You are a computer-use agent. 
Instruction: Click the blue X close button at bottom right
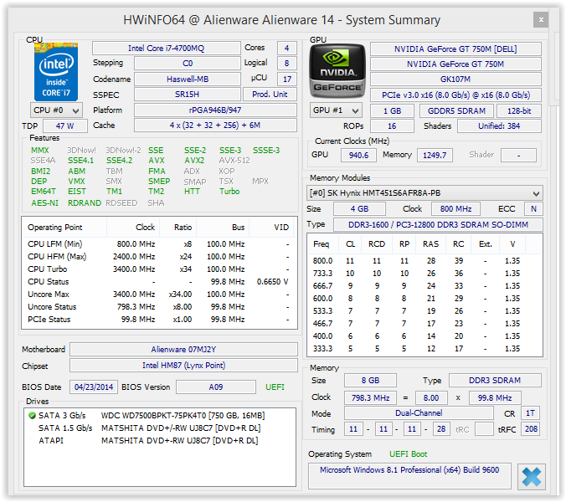(x=532, y=477)
